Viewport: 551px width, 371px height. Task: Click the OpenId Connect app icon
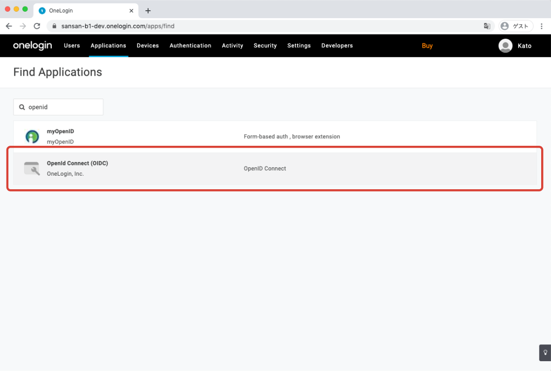(x=32, y=168)
